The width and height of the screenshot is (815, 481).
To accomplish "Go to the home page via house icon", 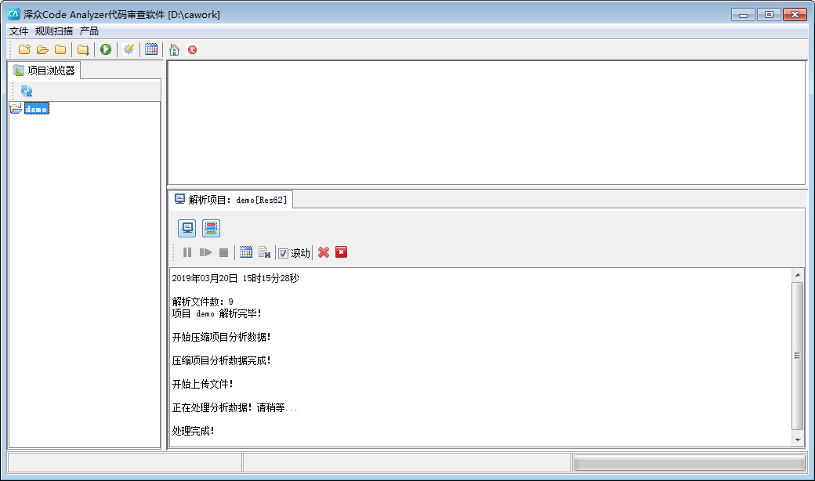I will [174, 49].
